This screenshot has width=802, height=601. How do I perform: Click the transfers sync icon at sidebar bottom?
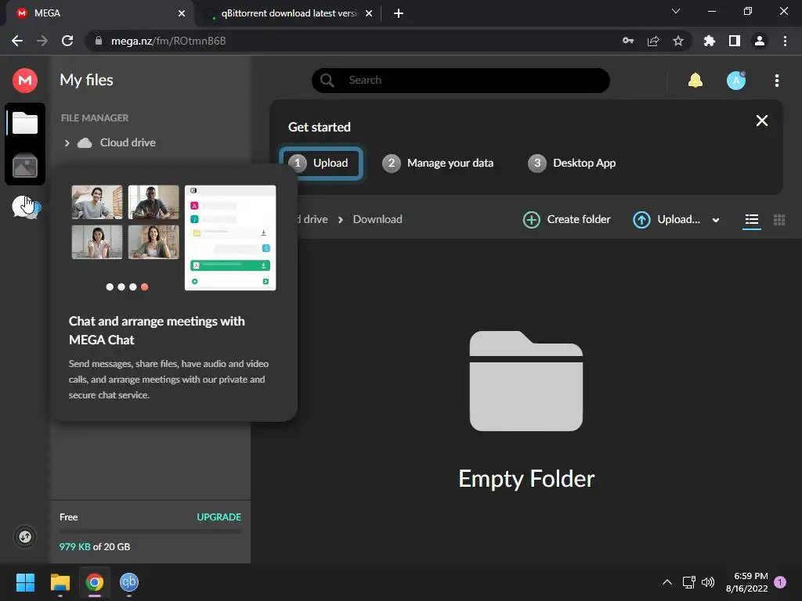(25, 537)
